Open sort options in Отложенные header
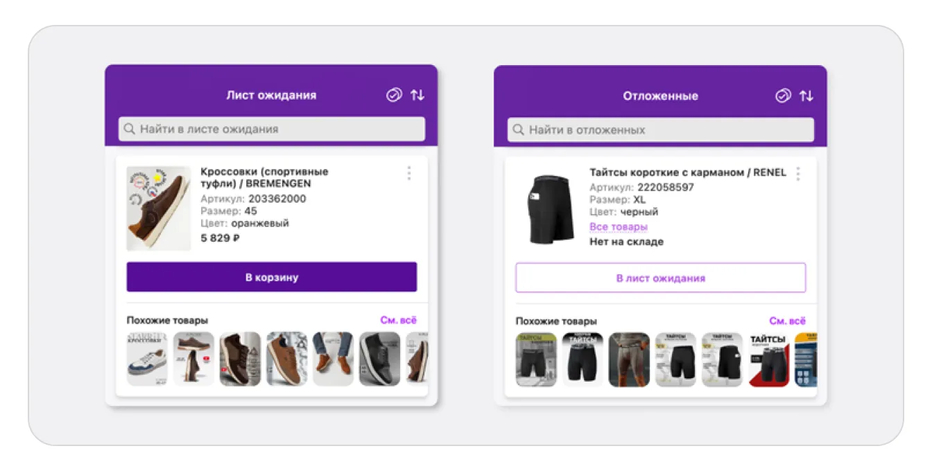Viewport: 932px width, 471px height. [806, 96]
